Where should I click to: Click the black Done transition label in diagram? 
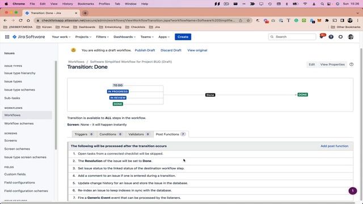(210, 95)
